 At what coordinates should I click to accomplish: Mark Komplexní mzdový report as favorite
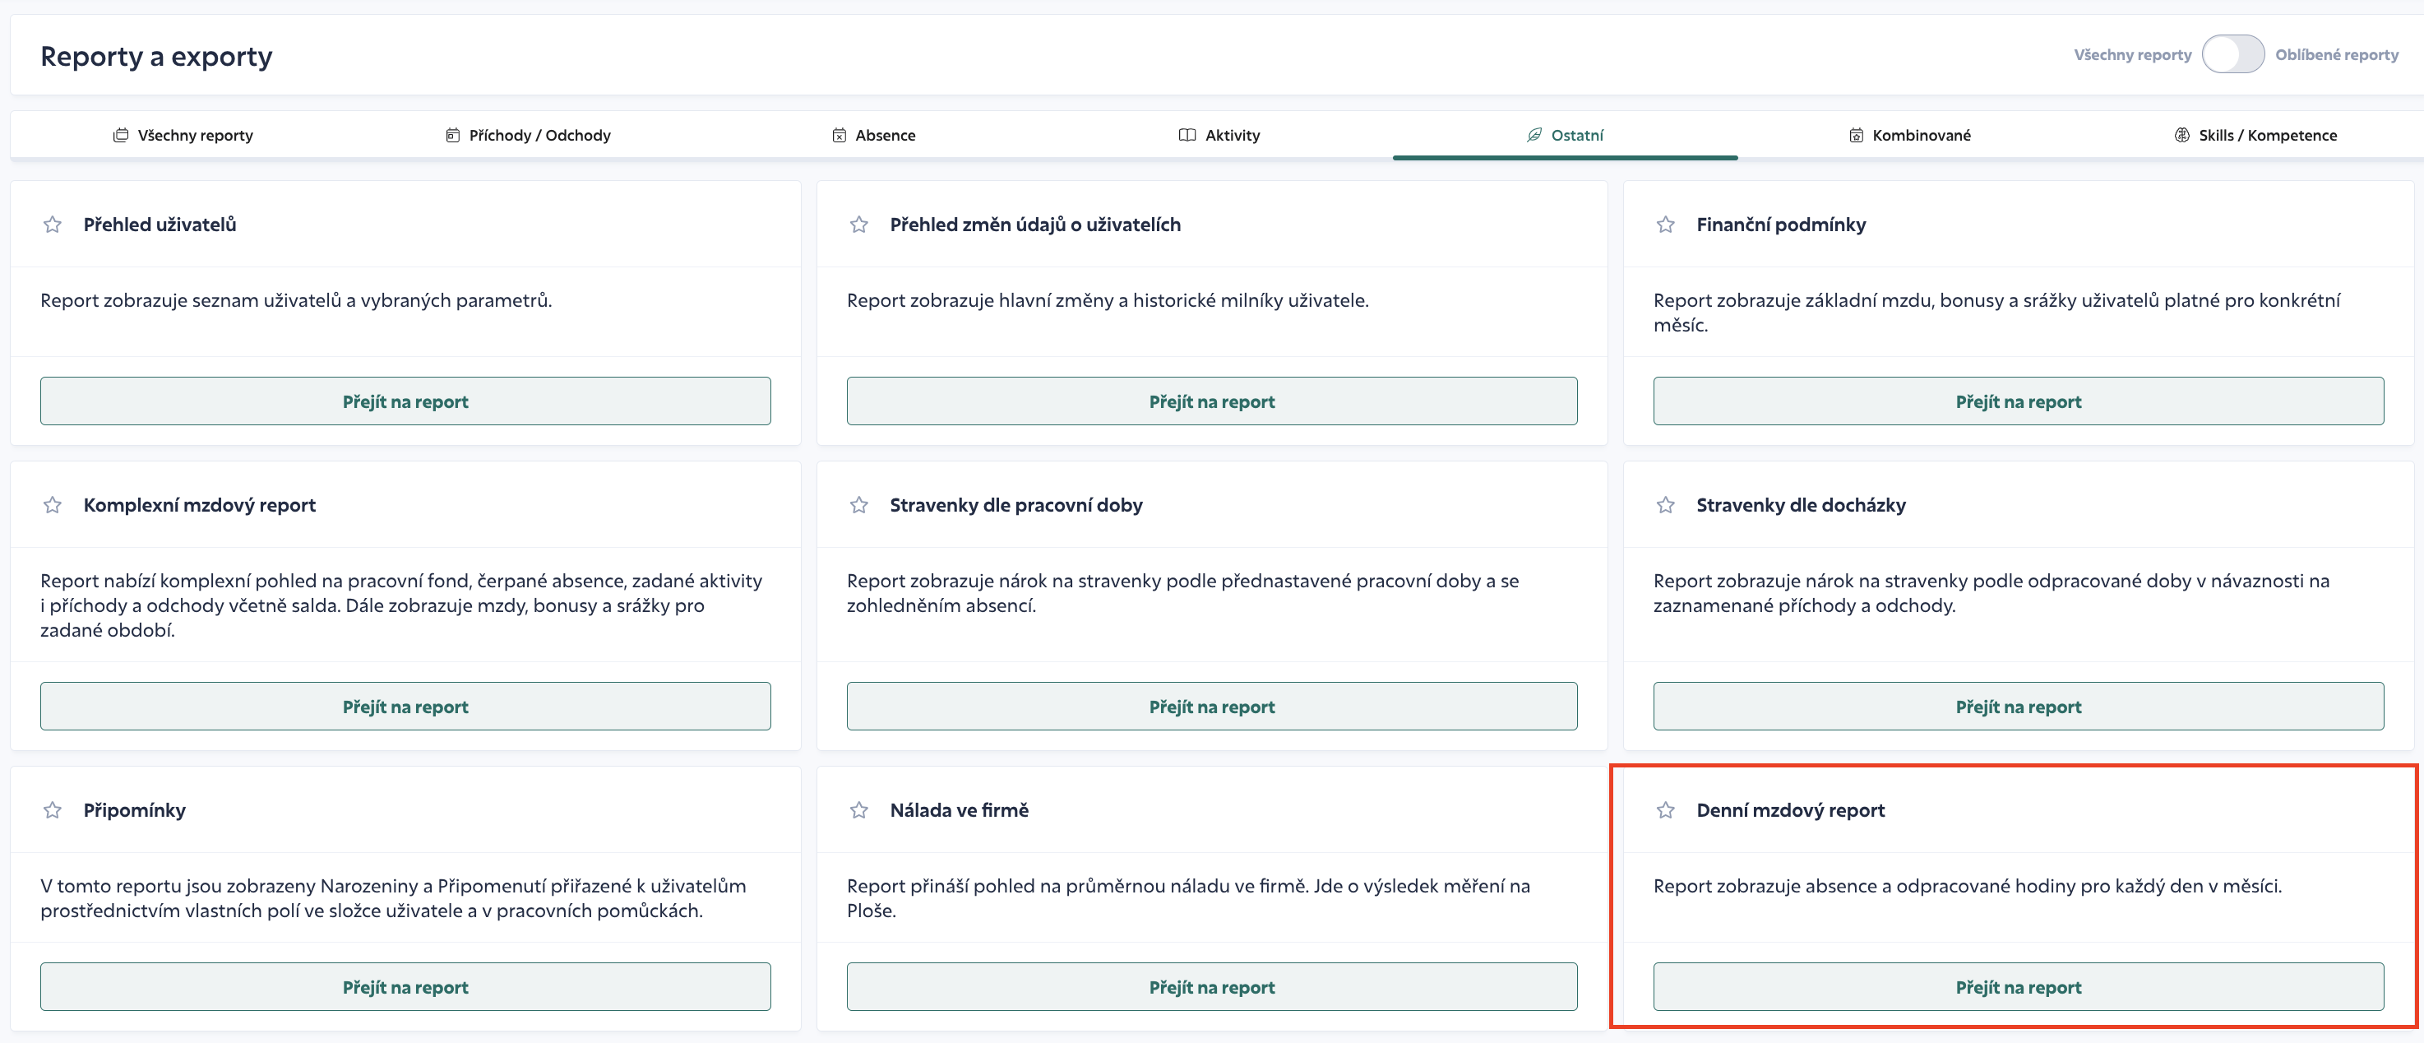pyautogui.click(x=53, y=504)
